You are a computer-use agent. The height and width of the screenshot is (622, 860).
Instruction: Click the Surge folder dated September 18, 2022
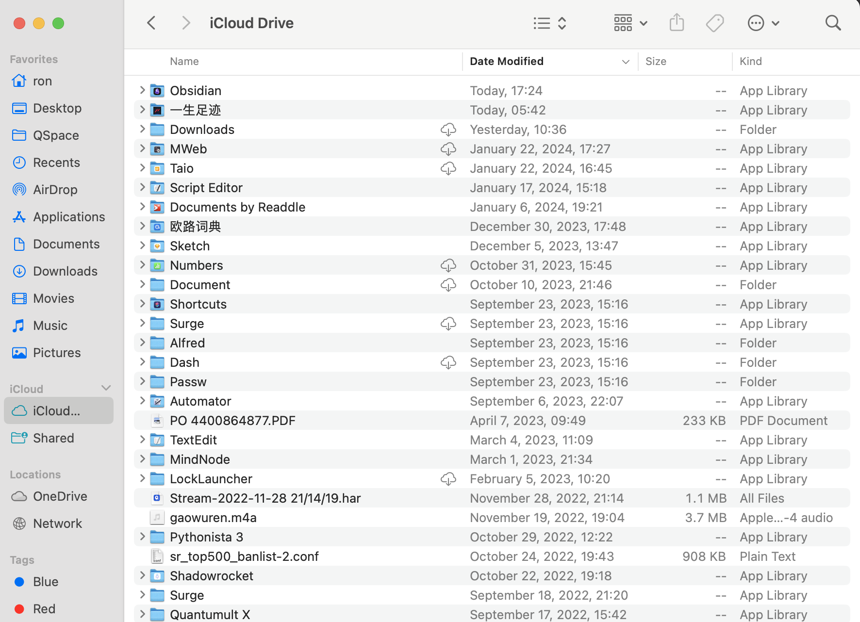[x=492, y=595]
